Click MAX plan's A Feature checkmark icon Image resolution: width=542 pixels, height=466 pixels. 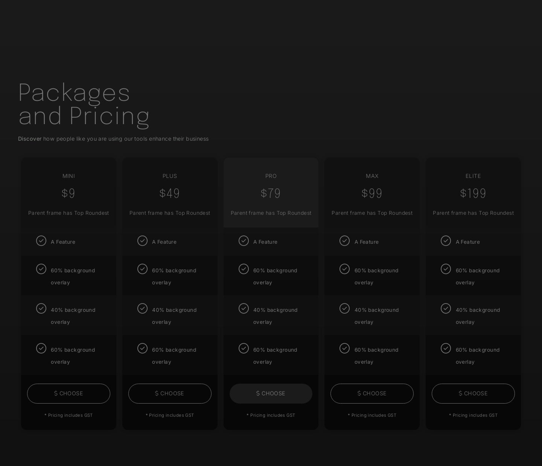point(344,241)
